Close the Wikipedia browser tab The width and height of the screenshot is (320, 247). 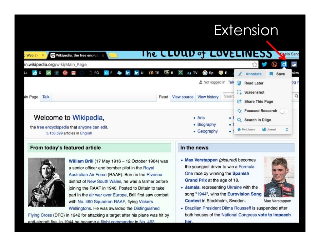pyautogui.click(x=103, y=56)
